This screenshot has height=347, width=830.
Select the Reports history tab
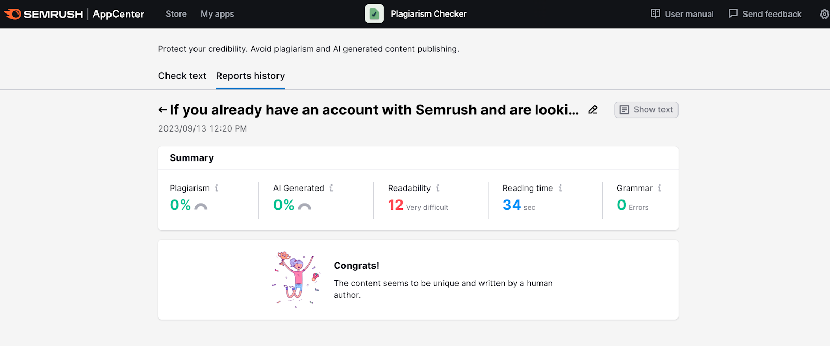251,76
